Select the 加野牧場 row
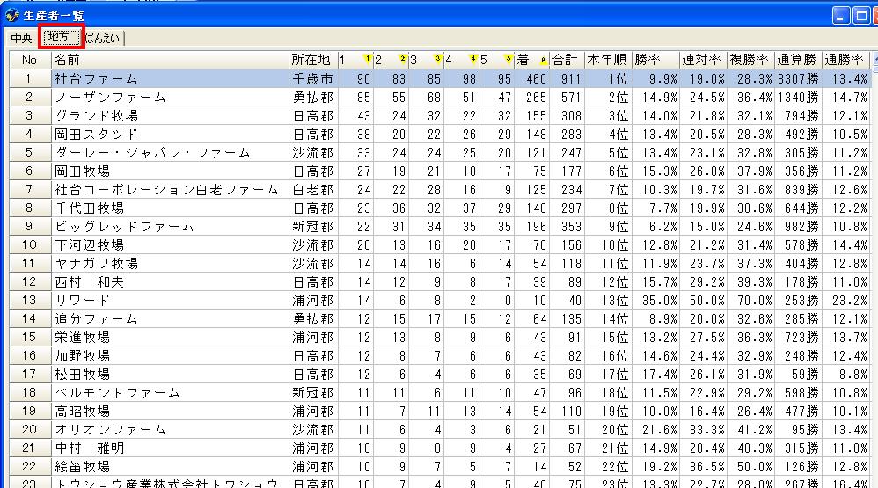The height and width of the screenshot is (488, 878). coord(440,356)
